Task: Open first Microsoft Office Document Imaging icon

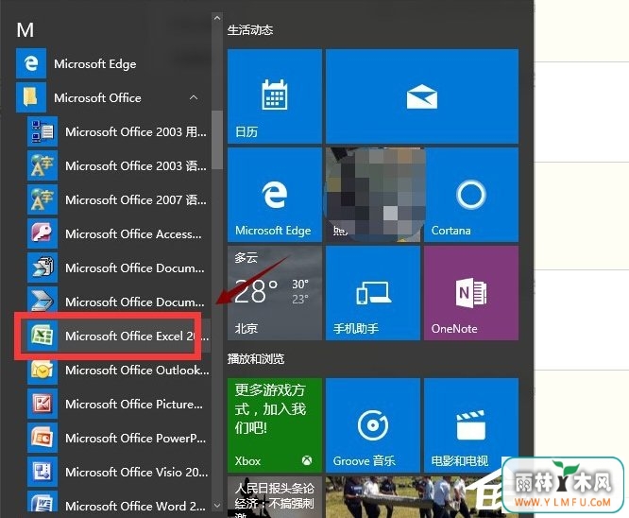Action: click(42, 268)
